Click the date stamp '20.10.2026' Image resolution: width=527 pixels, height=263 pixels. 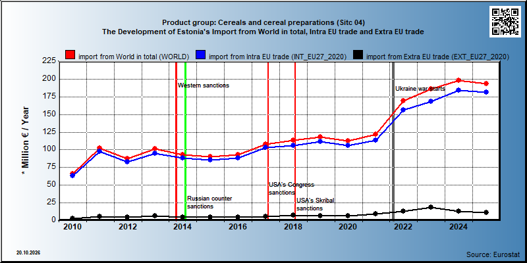pos(28,252)
